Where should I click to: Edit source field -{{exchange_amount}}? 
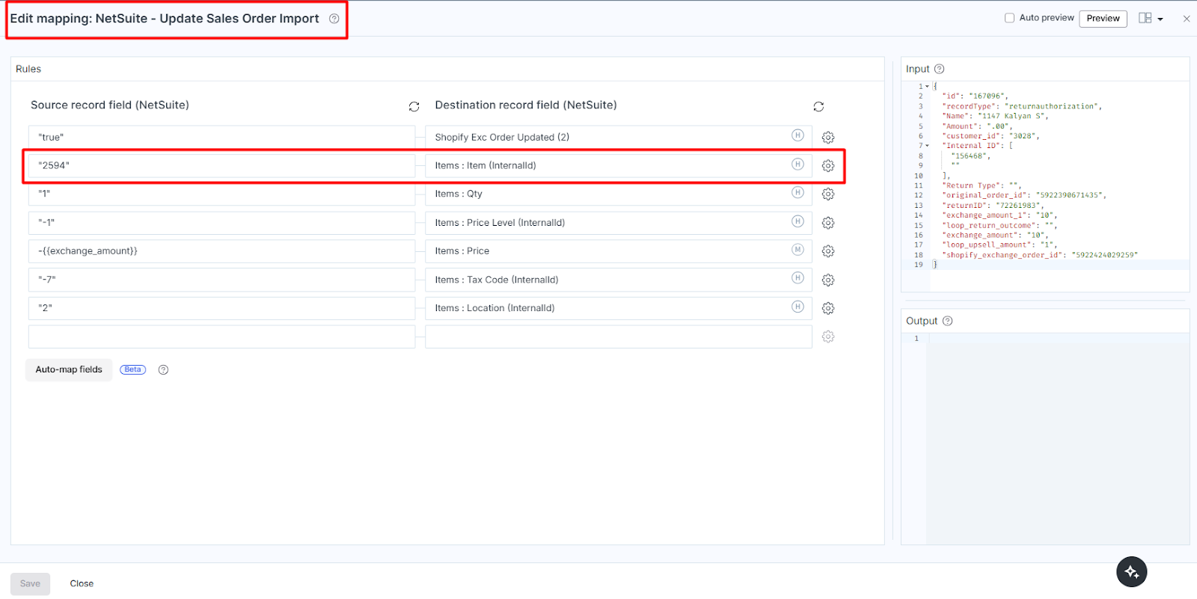pyautogui.click(x=221, y=251)
